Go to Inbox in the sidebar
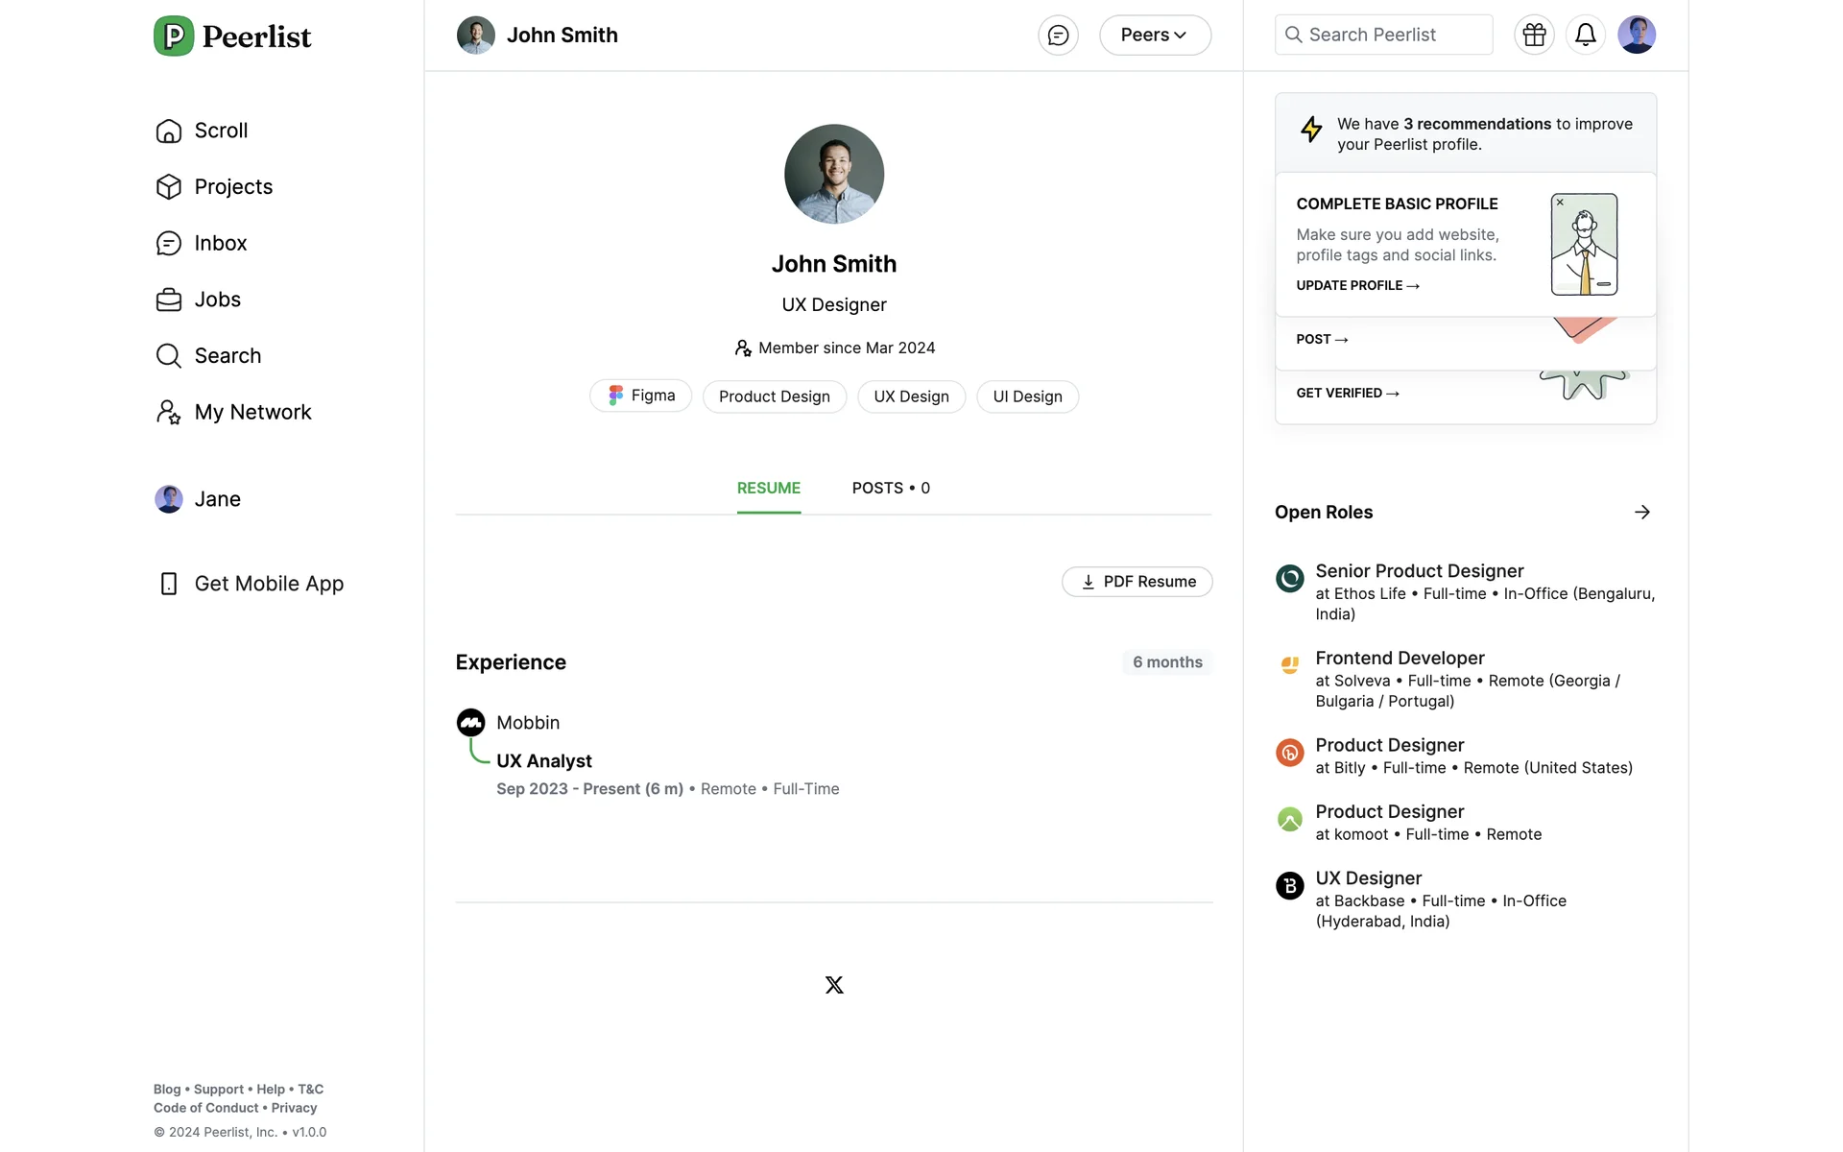This screenshot has height=1152, width=1843. pyautogui.click(x=220, y=244)
